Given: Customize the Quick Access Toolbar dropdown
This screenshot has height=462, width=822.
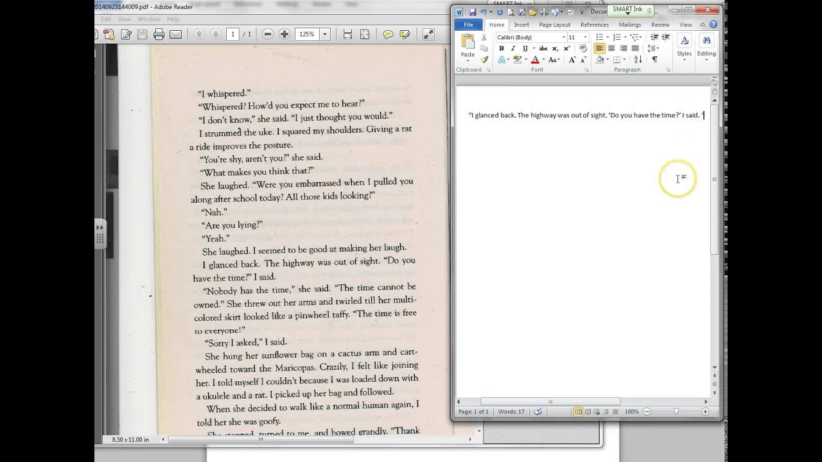Looking at the screenshot, I should (x=582, y=12).
